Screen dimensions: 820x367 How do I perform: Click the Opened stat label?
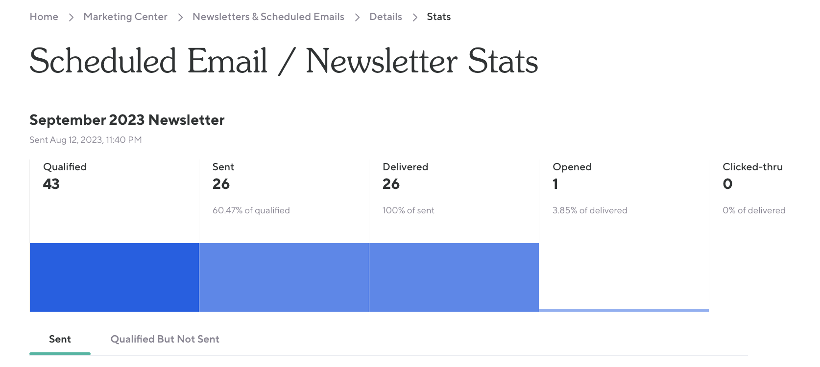[572, 167]
